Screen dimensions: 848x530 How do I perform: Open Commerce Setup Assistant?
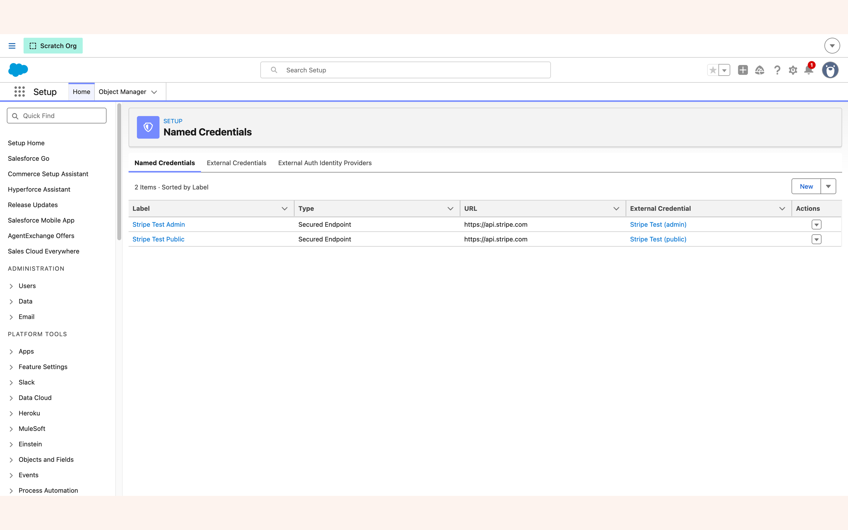(48, 174)
